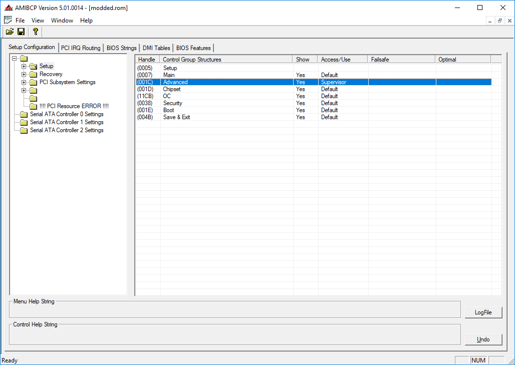The width and height of the screenshot is (515, 365).
Task: Select the Setup row with handle 0005
Action: pos(314,68)
